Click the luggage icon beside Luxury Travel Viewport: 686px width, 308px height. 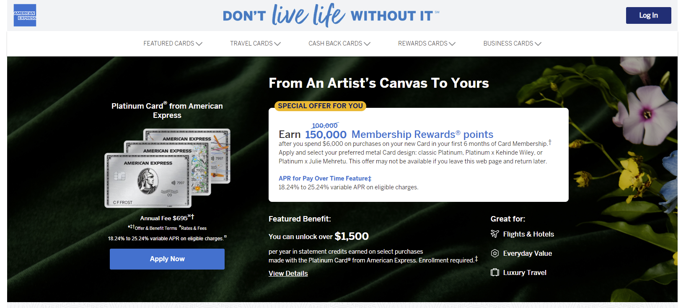pos(495,272)
